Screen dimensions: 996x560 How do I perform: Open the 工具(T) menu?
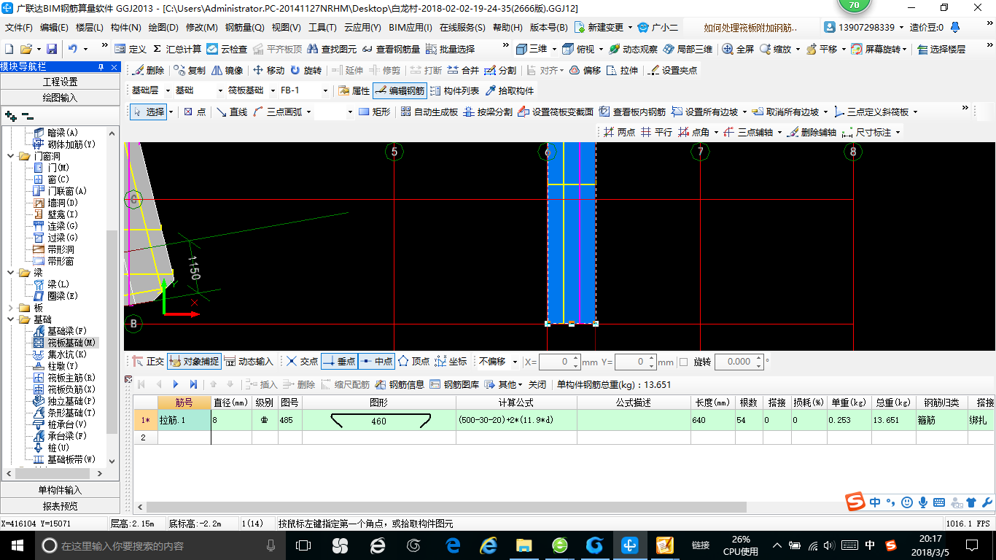322,28
